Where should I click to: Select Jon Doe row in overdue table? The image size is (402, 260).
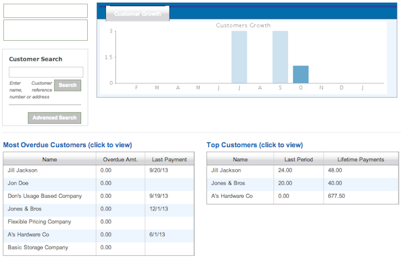98,183
